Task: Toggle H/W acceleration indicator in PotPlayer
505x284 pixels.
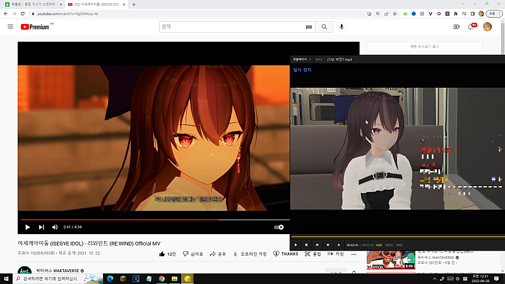Action: (x=379, y=246)
